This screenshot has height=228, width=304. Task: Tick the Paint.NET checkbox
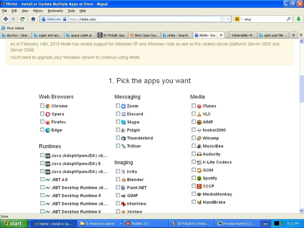[118, 187]
